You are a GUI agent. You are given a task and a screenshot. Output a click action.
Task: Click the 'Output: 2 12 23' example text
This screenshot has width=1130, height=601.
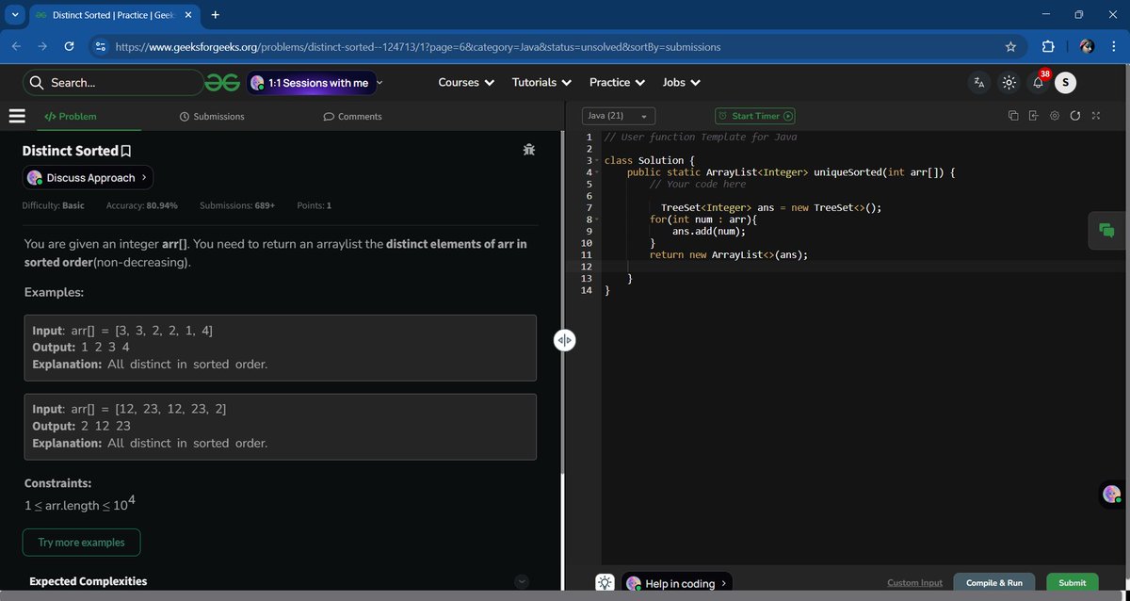click(x=81, y=426)
